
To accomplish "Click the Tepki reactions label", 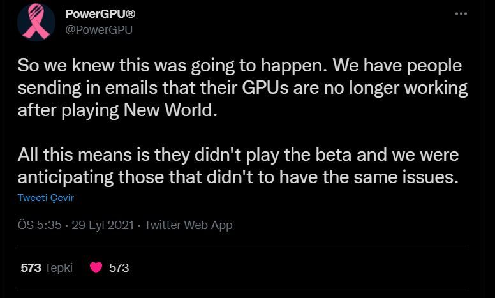I will (x=59, y=268).
